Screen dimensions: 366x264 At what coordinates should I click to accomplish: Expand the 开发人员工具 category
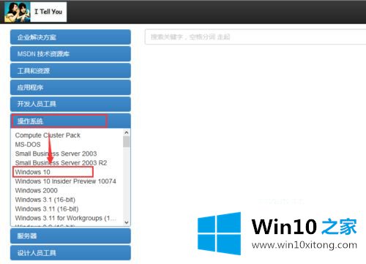point(70,104)
